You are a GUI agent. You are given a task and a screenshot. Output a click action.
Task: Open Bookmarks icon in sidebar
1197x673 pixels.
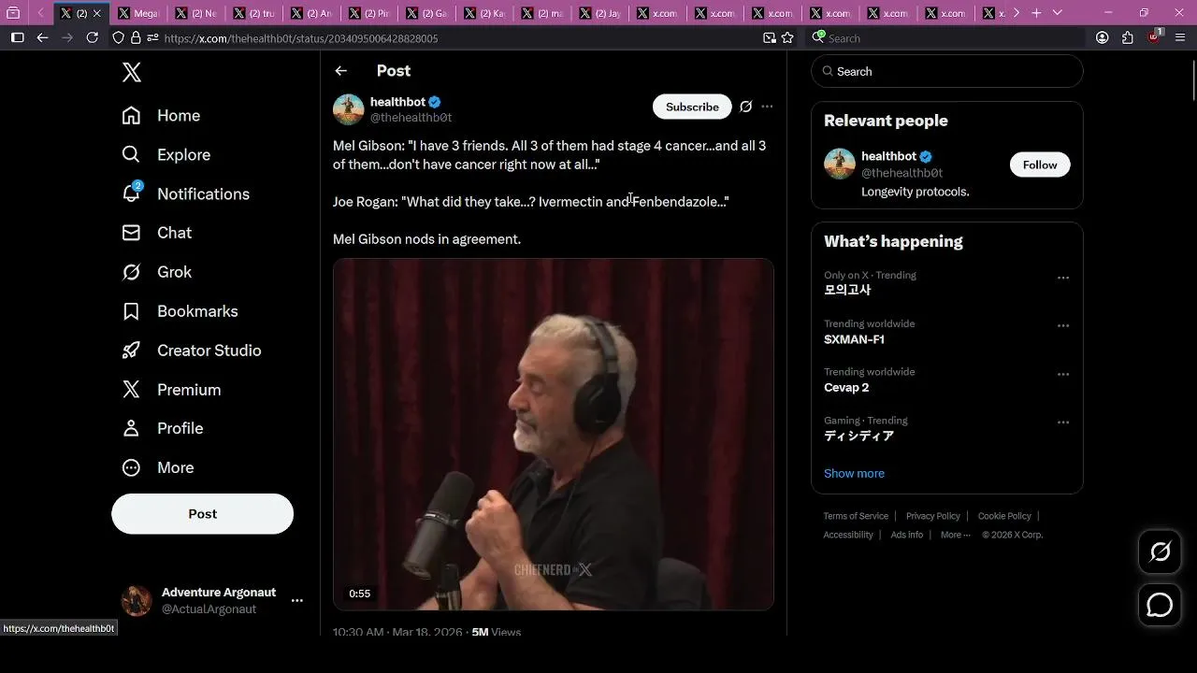131,311
